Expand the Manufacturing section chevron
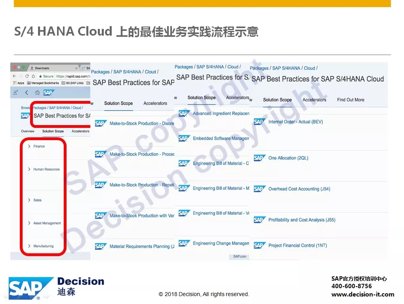The width and height of the screenshot is (404, 304). pyautogui.click(x=29, y=246)
